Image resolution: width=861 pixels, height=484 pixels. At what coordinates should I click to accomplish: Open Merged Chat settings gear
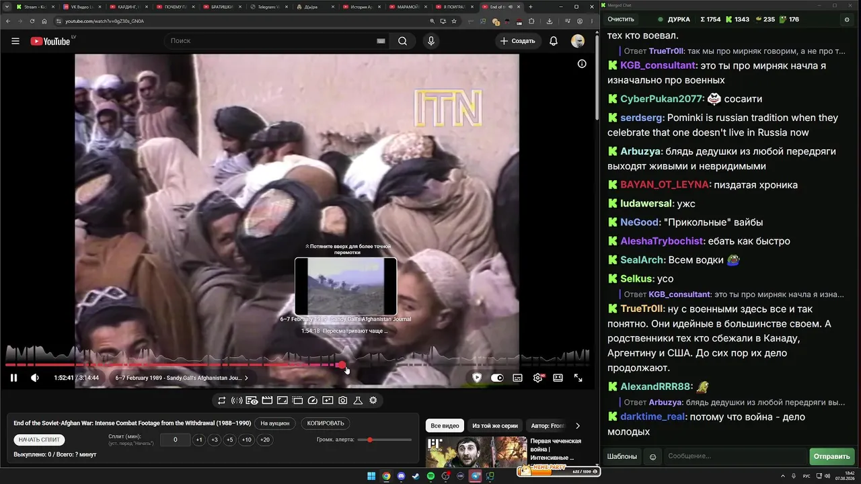[847, 19]
